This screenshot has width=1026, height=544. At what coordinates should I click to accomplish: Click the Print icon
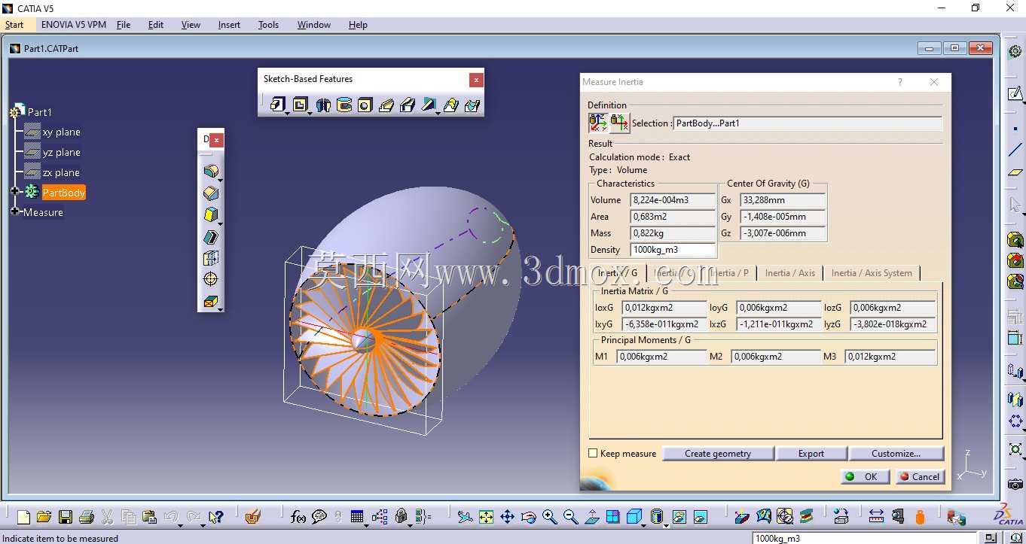pos(86,517)
